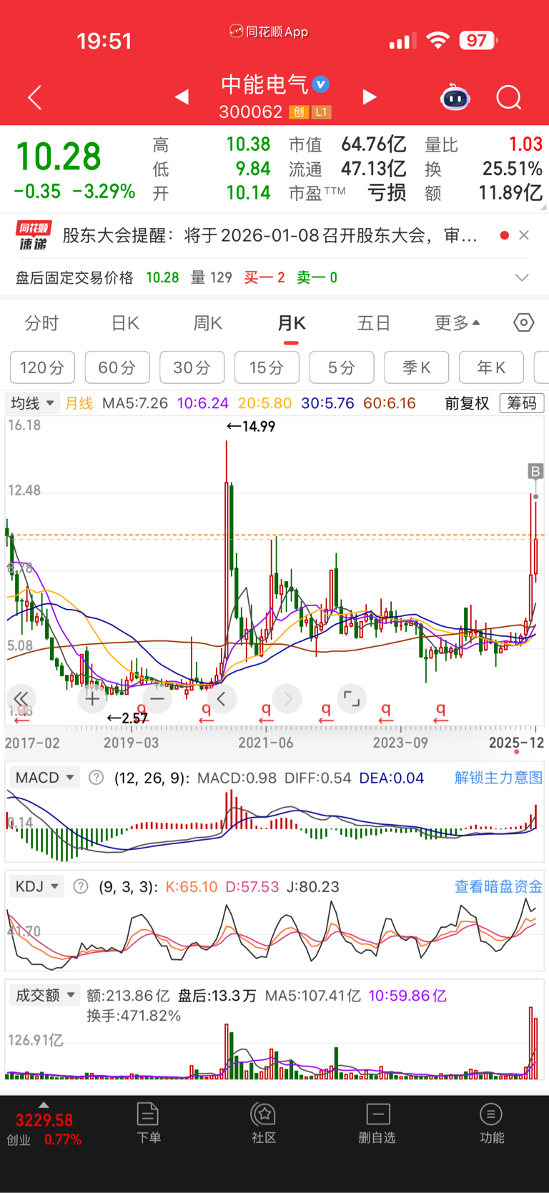
Task: Go to previous stock with left triangle
Action: coord(182,96)
